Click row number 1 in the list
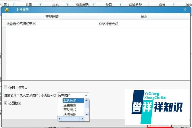Viewport: 192px width, 128px height. (x=4, y=24)
